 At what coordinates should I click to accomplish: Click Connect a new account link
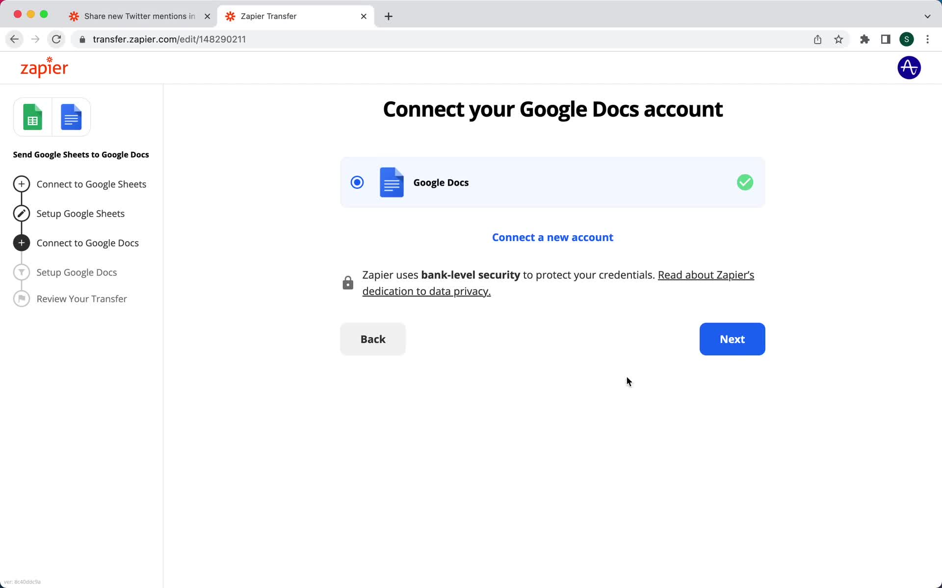[553, 237]
